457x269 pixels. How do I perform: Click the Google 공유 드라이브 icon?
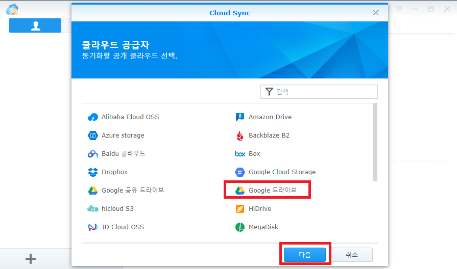click(93, 191)
